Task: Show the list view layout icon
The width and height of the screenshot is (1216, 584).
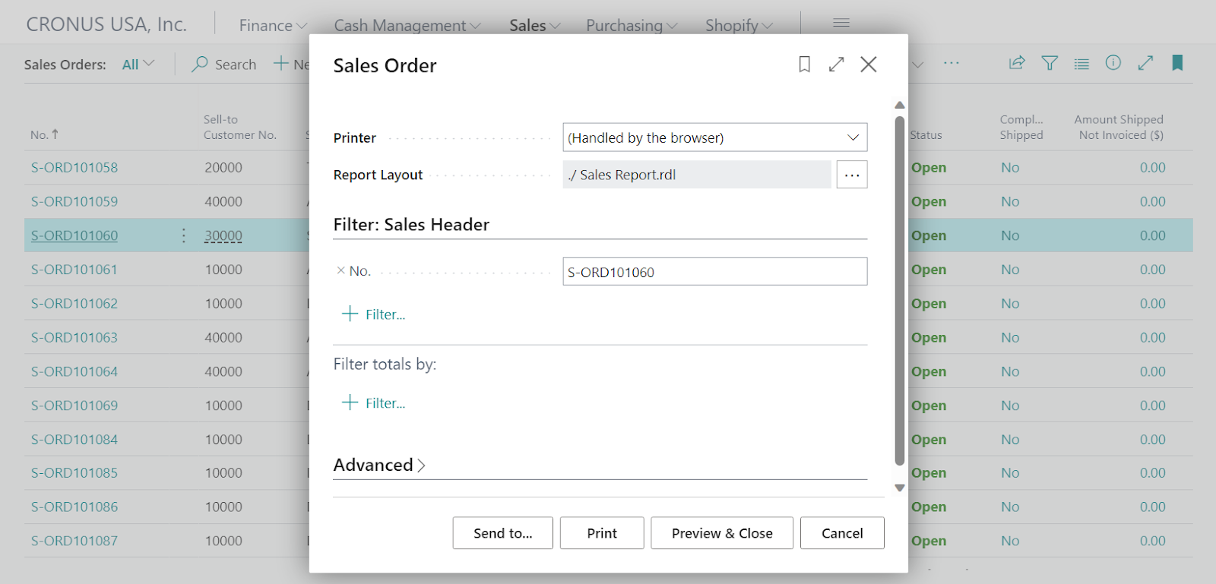Action: point(1081,64)
